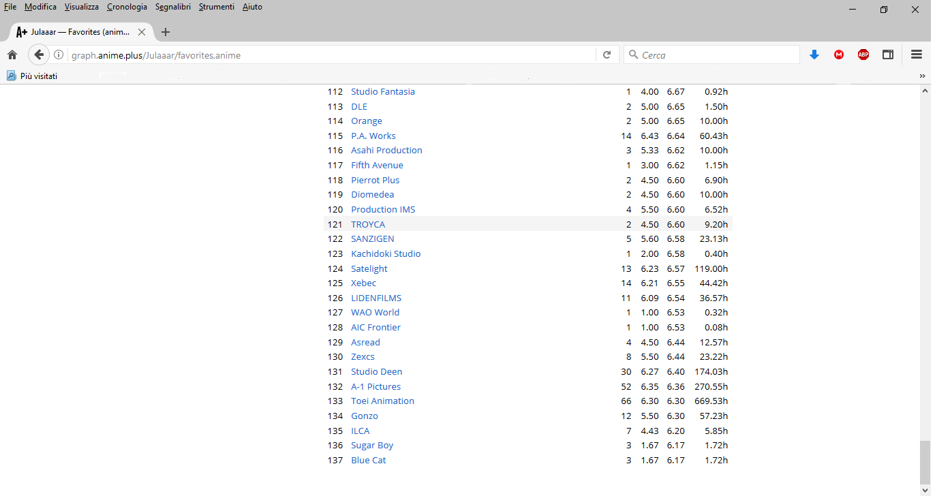Close the Julaaar Favorites tab
The height and width of the screenshot is (496, 935).
[x=142, y=32]
